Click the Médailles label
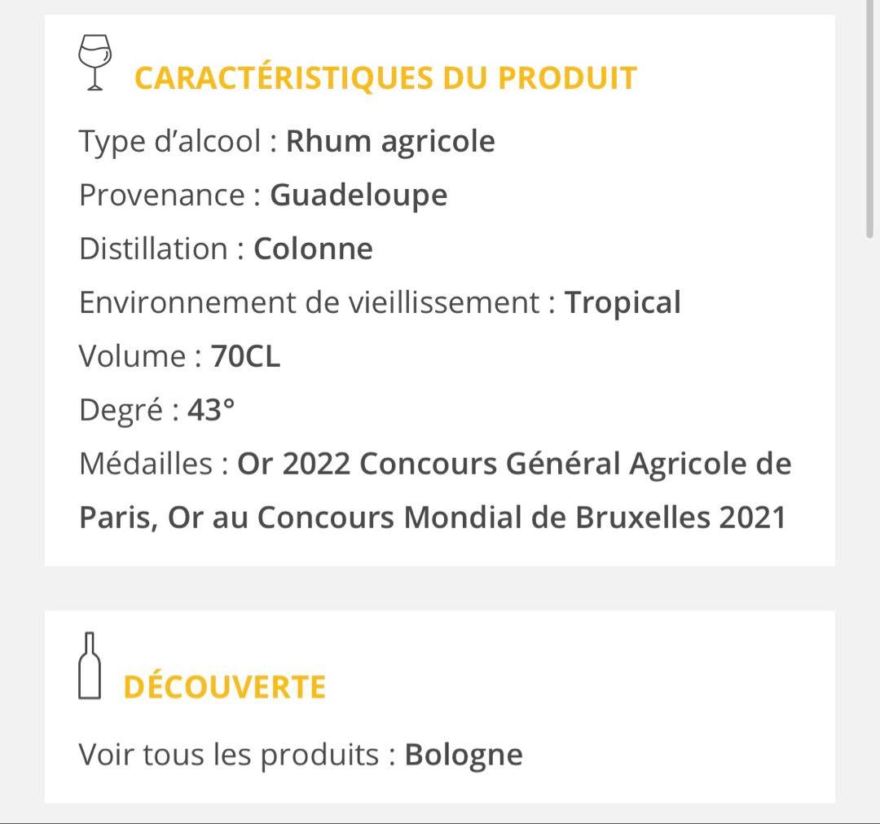Image resolution: width=880 pixels, height=824 pixels. point(147,464)
